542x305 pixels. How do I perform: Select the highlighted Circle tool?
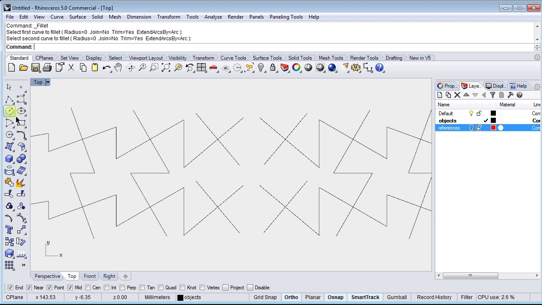[9, 111]
